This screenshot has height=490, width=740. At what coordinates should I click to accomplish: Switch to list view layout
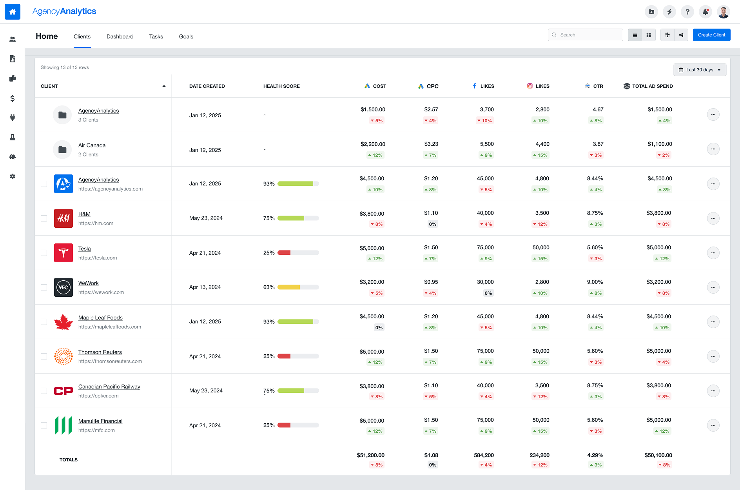(x=635, y=35)
